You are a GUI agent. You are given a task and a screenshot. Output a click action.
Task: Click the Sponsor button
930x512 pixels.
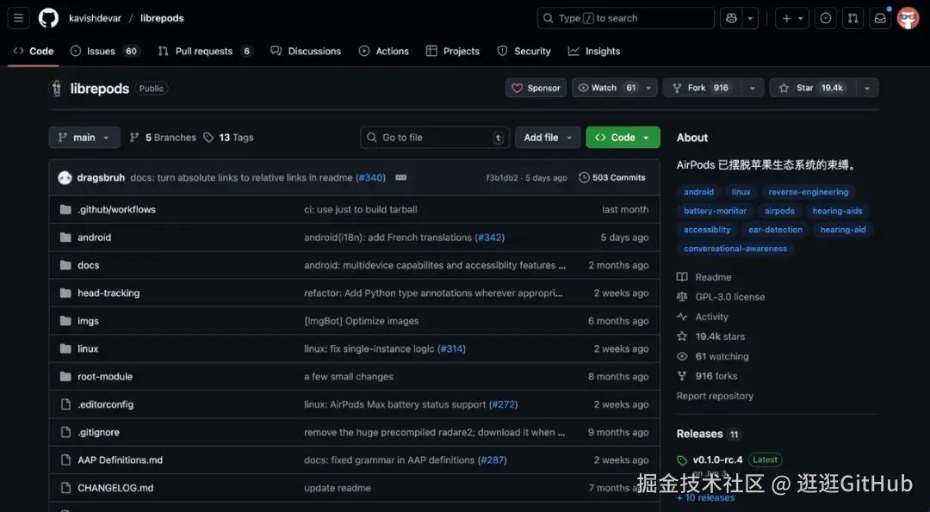click(x=536, y=88)
